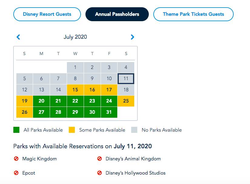Select Annual Passholders tab
250x184 pixels.
pyautogui.click(x=117, y=14)
